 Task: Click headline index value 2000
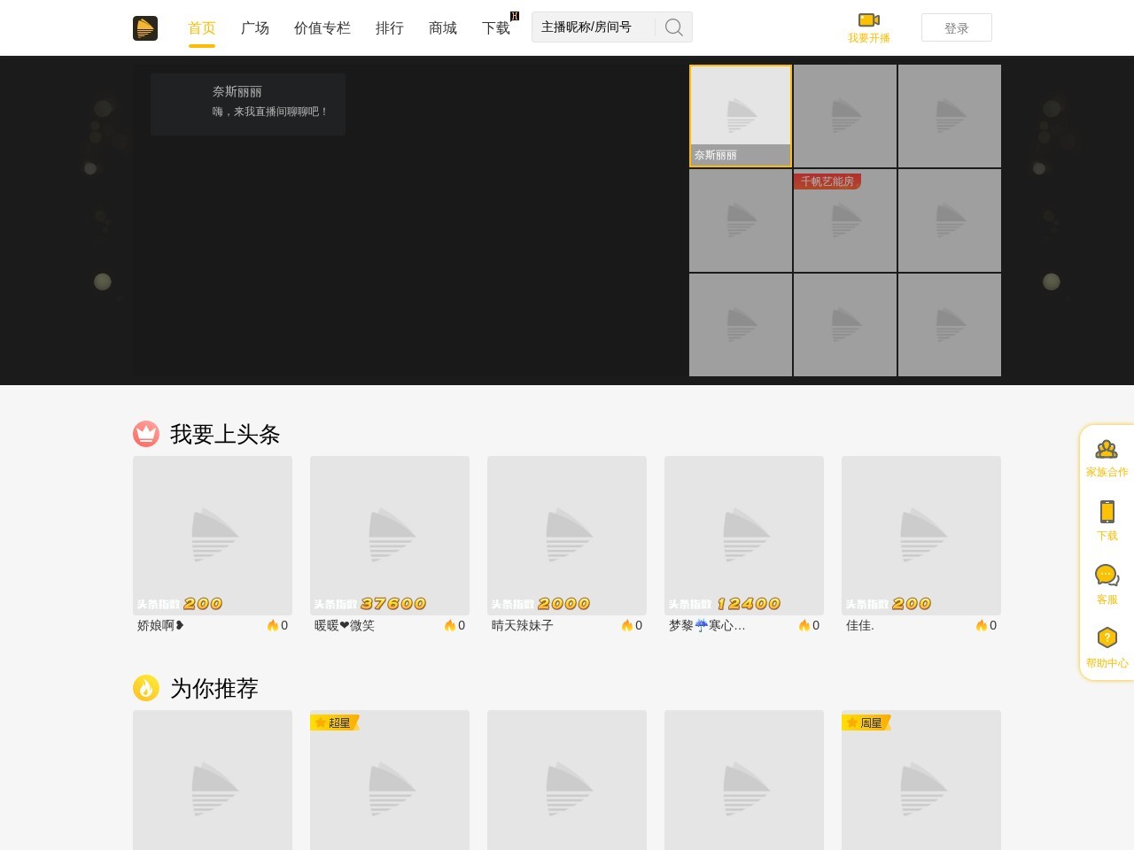(x=564, y=604)
